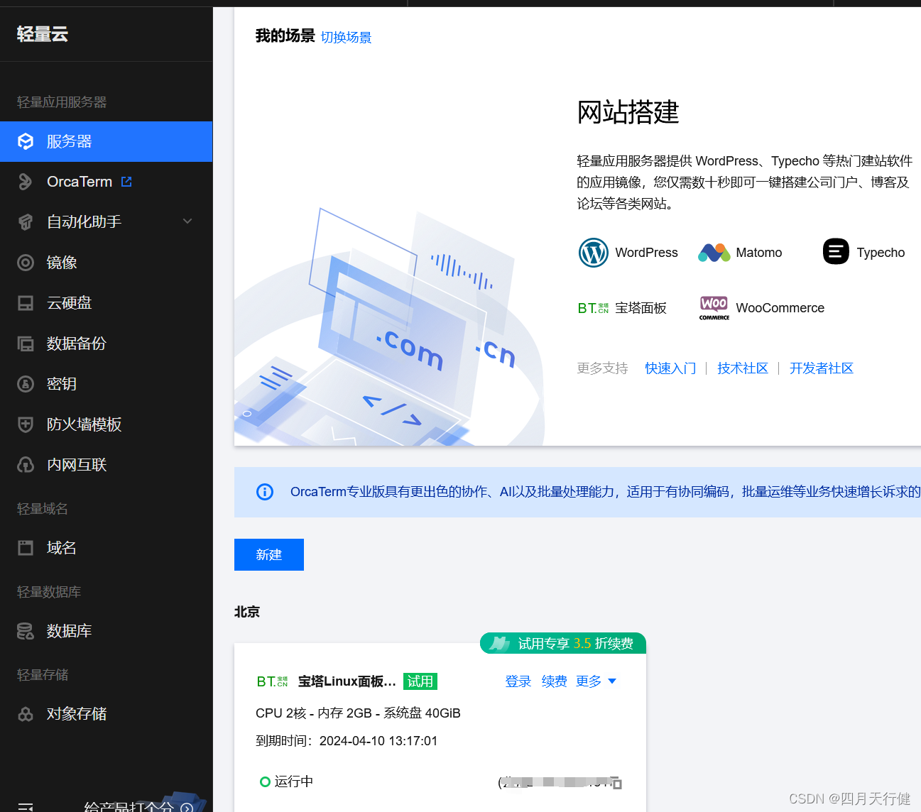Click the 轻量云 logo title
The height and width of the screenshot is (812, 921).
[43, 34]
